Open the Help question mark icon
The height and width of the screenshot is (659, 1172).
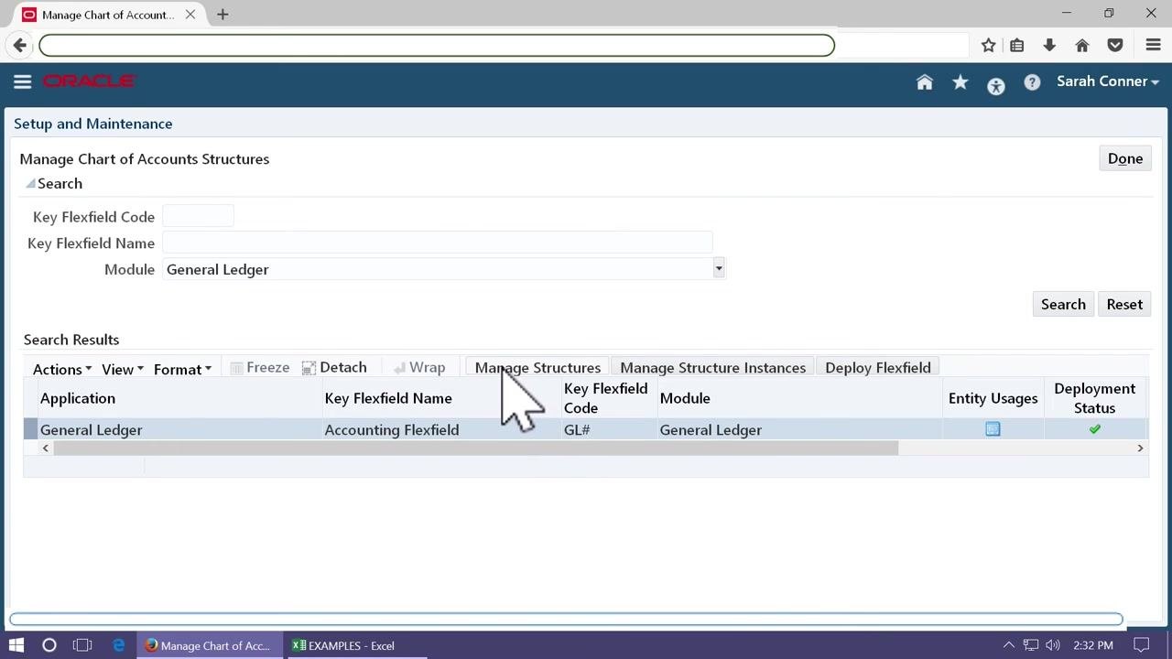1032,82
